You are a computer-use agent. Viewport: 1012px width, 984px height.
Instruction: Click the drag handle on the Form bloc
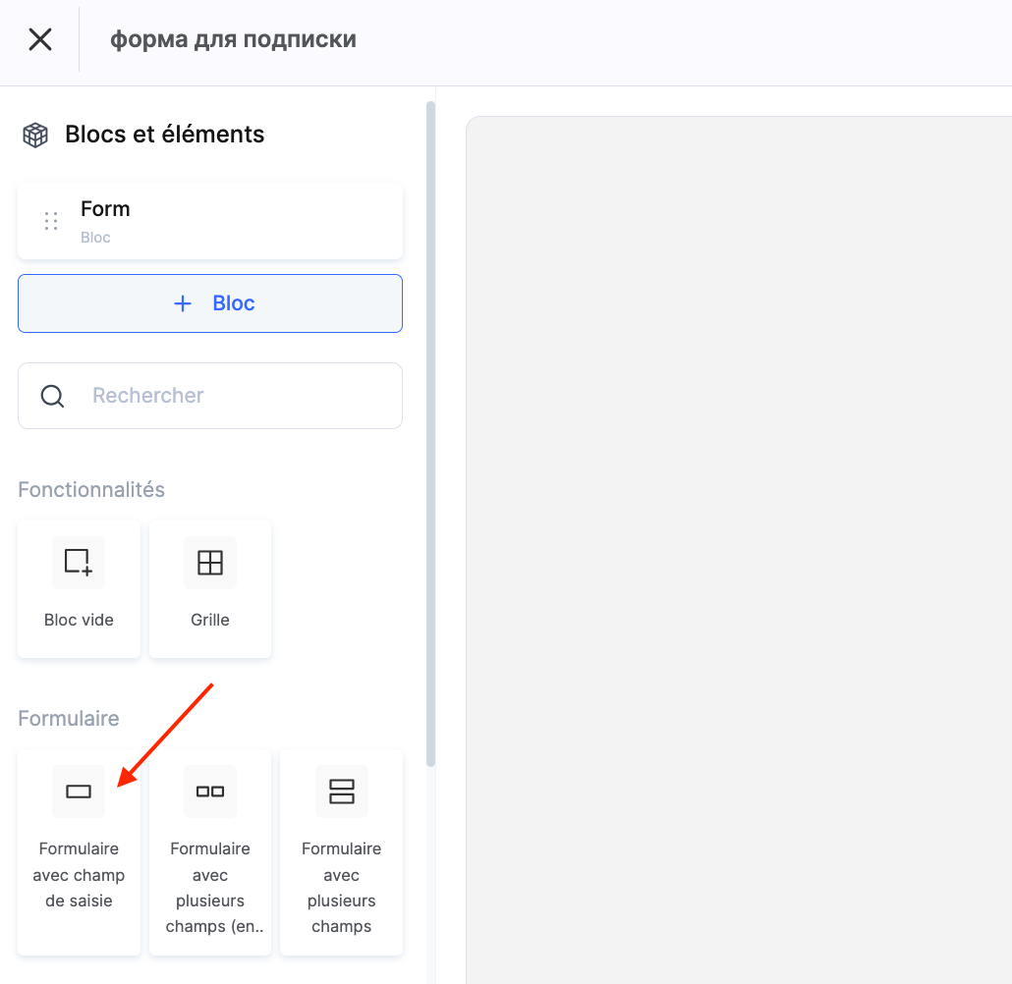click(x=51, y=221)
